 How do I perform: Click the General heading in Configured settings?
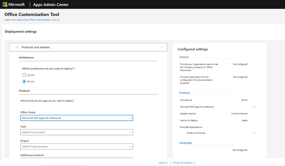click(184, 57)
